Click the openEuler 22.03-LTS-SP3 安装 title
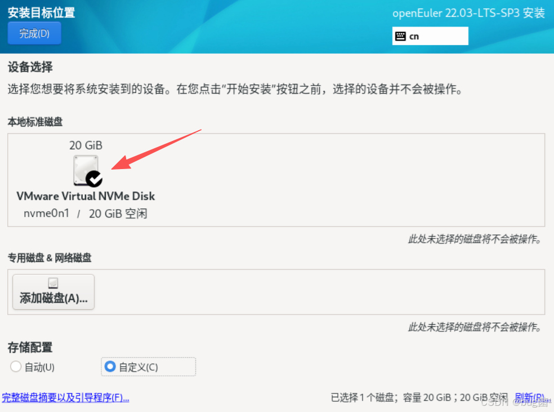Screen dimensions: 554x412 point(468,13)
